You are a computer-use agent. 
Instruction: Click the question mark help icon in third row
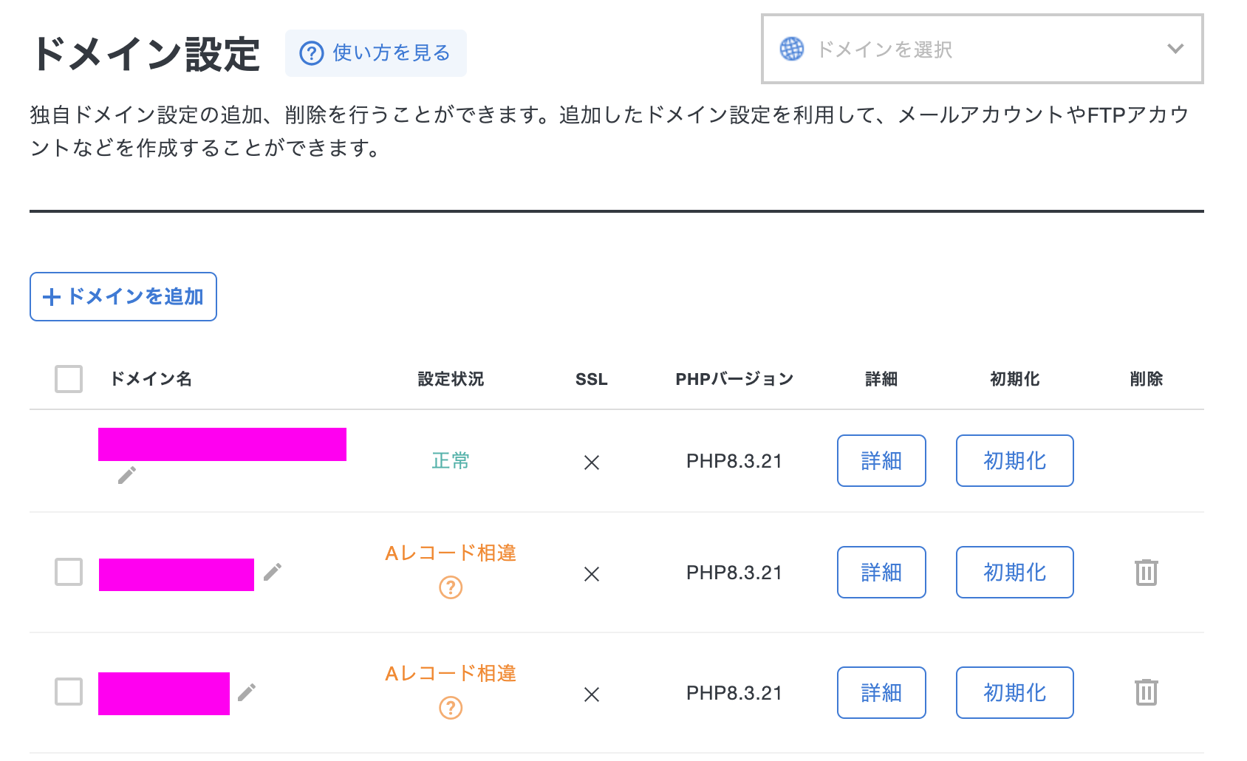[x=451, y=709]
